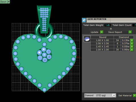Click green arrow beside Save Report
The image size is (136, 102).
130,32
